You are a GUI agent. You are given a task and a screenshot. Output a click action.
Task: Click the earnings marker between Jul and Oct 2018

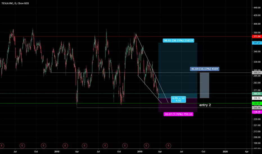tap(105, 146)
